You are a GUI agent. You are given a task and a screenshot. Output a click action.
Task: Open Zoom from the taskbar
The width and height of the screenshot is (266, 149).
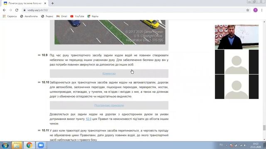tap(41, 145)
